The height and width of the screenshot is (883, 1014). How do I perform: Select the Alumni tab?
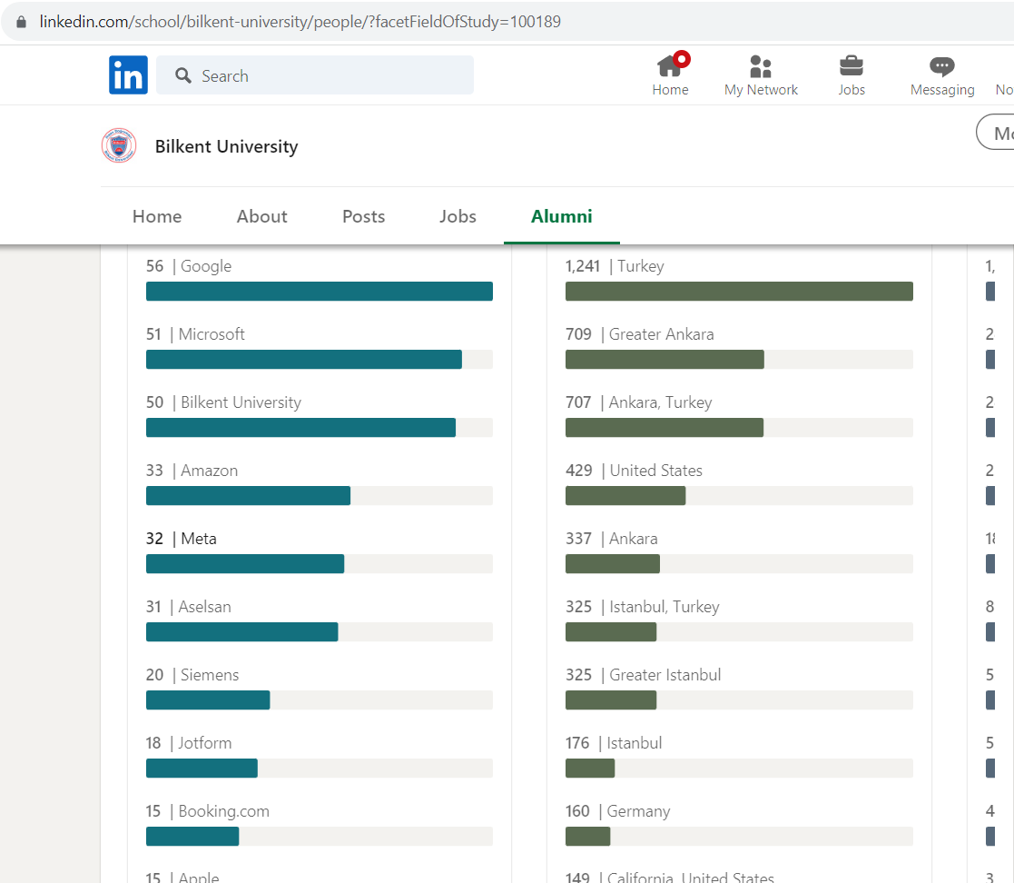pyautogui.click(x=561, y=216)
